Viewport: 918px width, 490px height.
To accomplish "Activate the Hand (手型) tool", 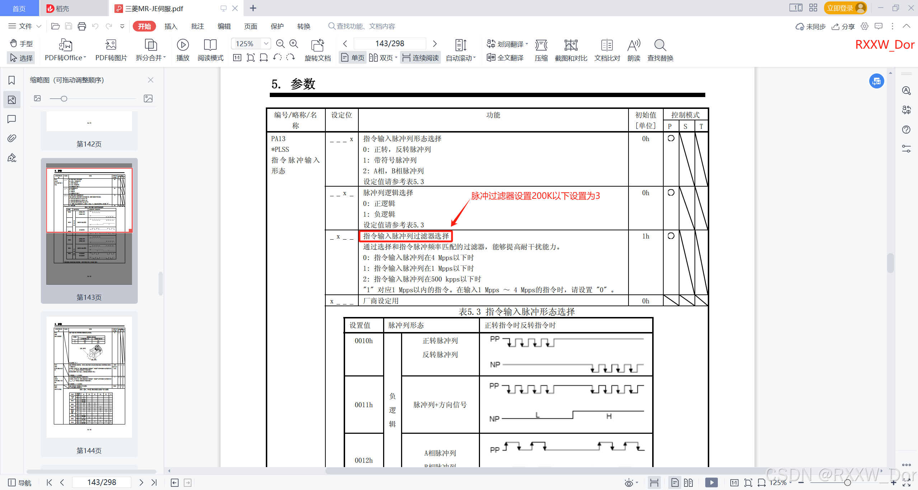I will [21, 43].
